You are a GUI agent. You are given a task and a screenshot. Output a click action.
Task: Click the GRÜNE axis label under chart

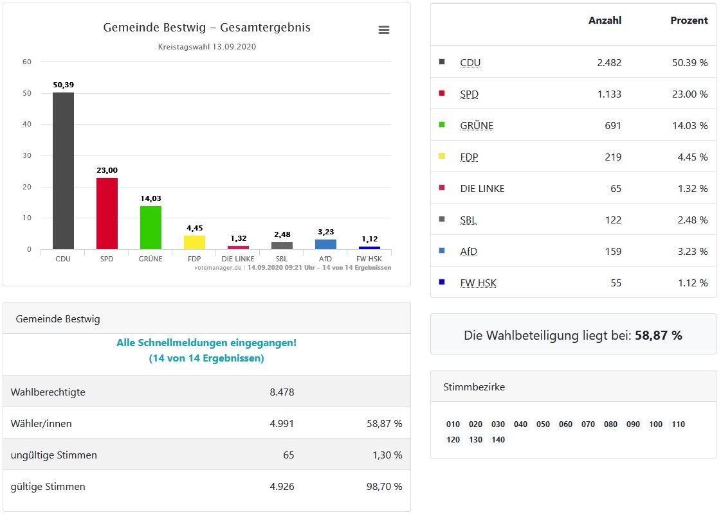click(151, 259)
